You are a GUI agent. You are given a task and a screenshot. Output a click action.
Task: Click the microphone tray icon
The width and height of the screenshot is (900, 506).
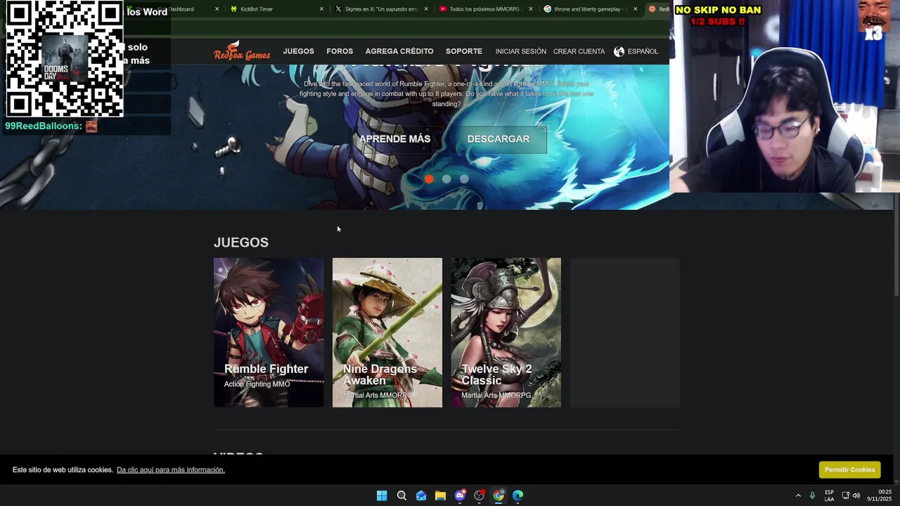point(813,495)
